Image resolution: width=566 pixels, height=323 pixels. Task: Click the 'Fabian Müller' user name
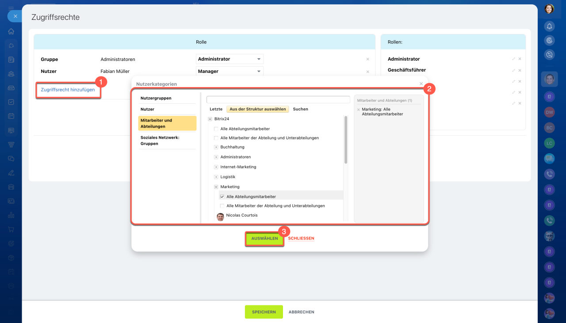click(115, 72)
